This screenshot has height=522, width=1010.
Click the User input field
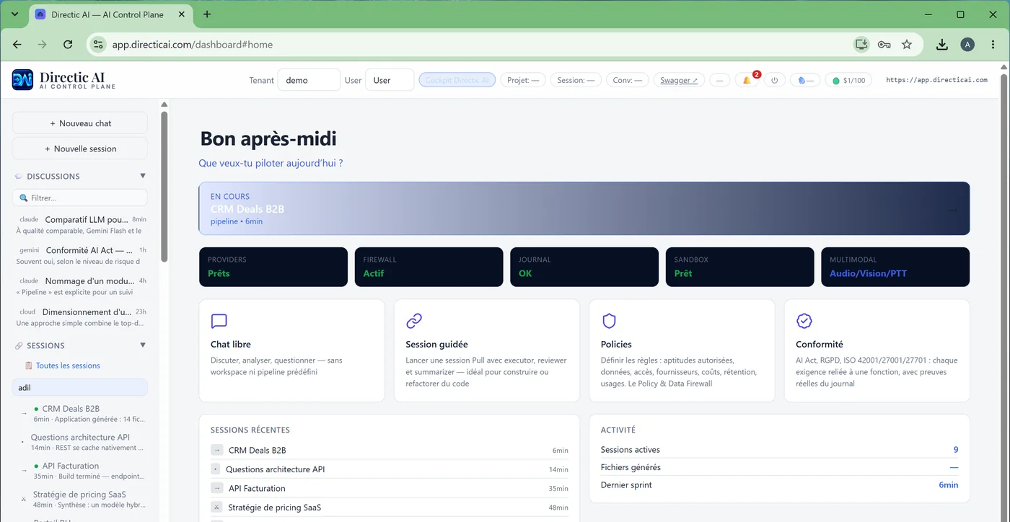click(x=390, y=80)
